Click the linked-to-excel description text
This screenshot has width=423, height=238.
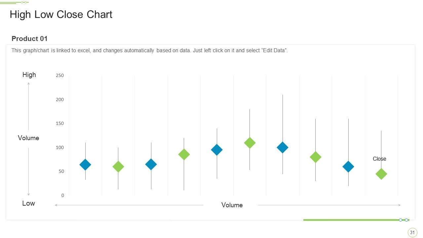pyautogui.click(x=149, y=51)
